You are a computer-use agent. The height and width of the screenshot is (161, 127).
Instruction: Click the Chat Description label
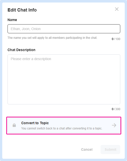(x=21, y=50)
